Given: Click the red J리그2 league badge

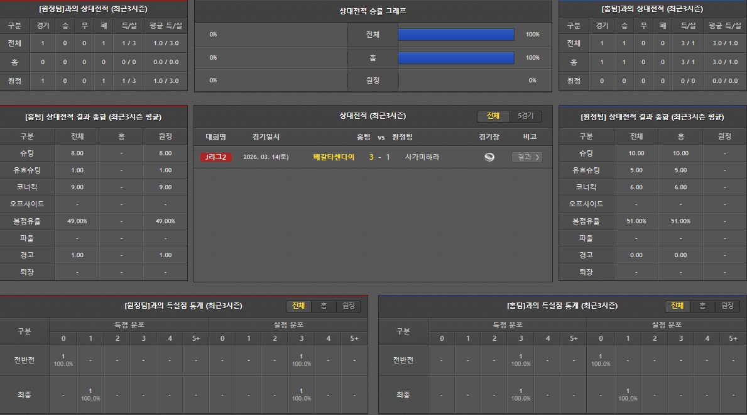Looking at the screenshot, I should click(216, 157).
